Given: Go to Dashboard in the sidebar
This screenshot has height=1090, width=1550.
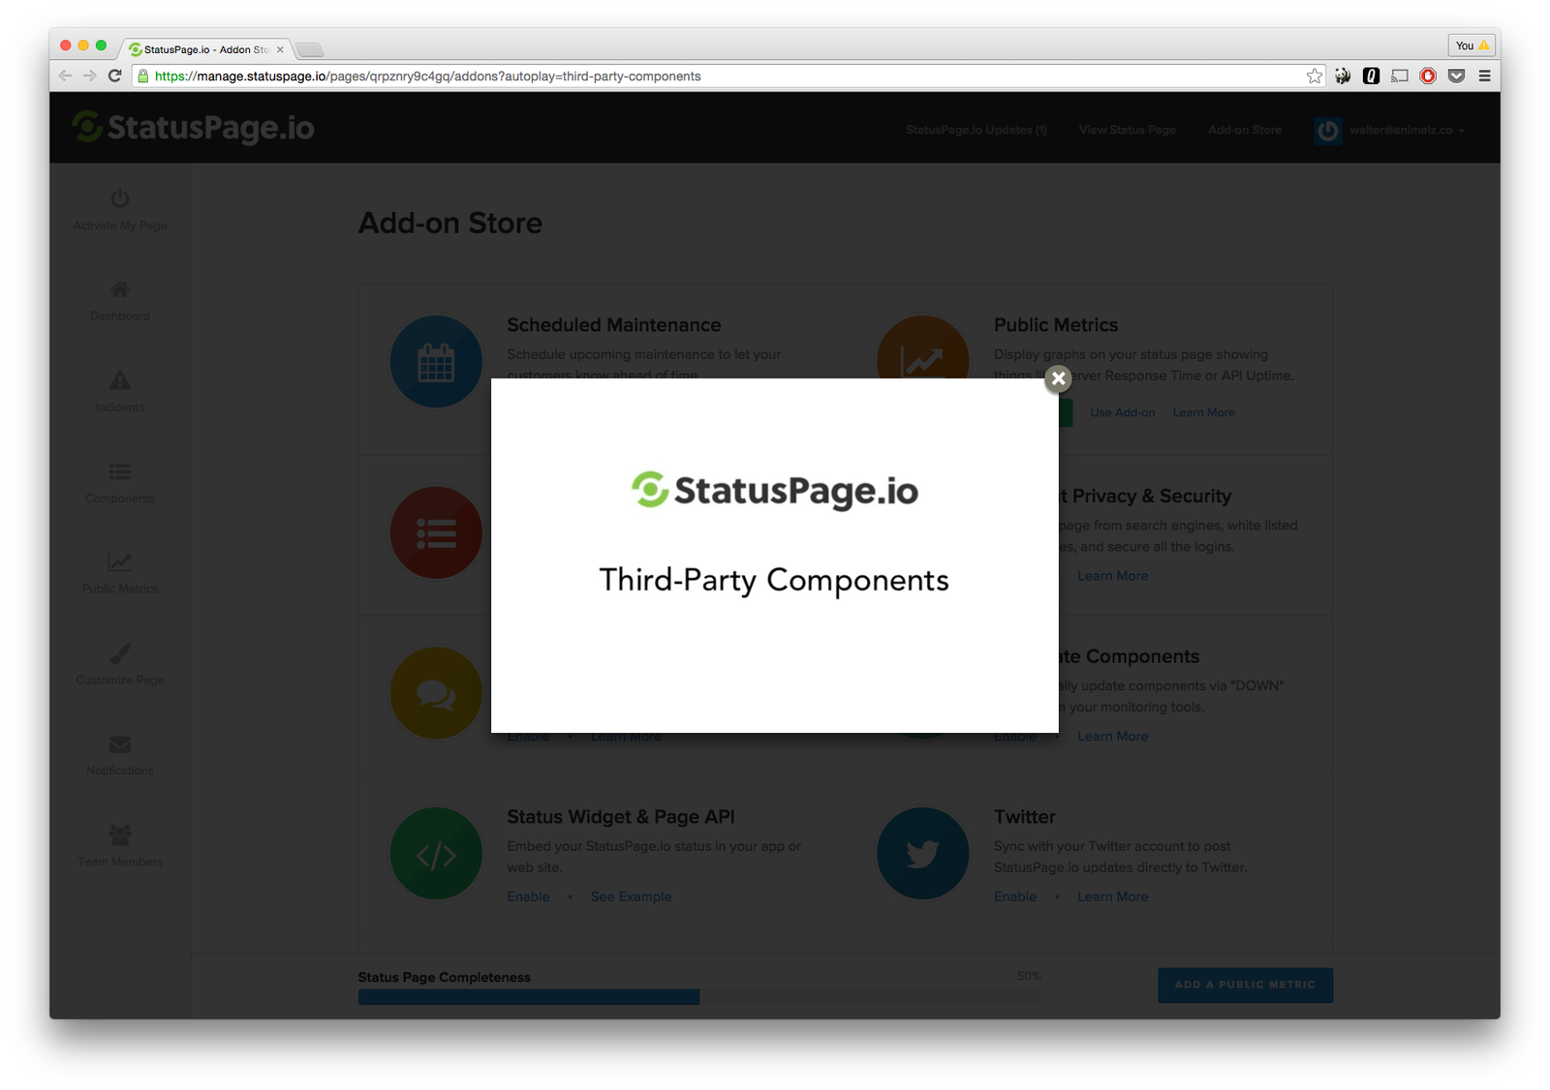Looking at the screenshot, I should [120, 300].
